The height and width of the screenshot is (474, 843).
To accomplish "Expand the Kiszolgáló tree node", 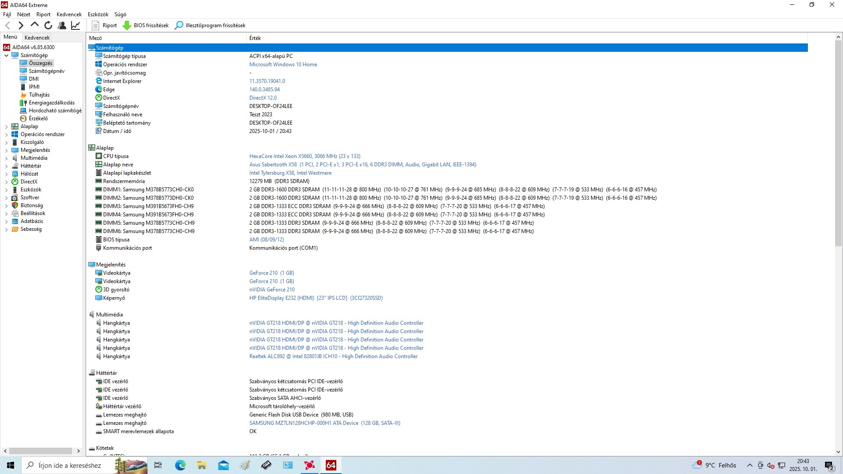I will coord(7,142).
